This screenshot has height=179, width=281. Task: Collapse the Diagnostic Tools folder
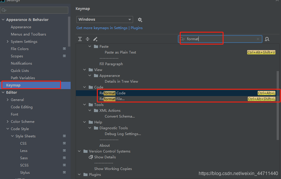point(90,128)
